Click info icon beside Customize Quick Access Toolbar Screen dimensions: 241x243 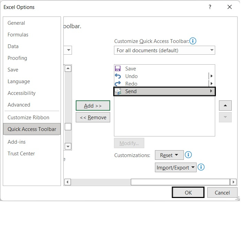tap(193, 41)
